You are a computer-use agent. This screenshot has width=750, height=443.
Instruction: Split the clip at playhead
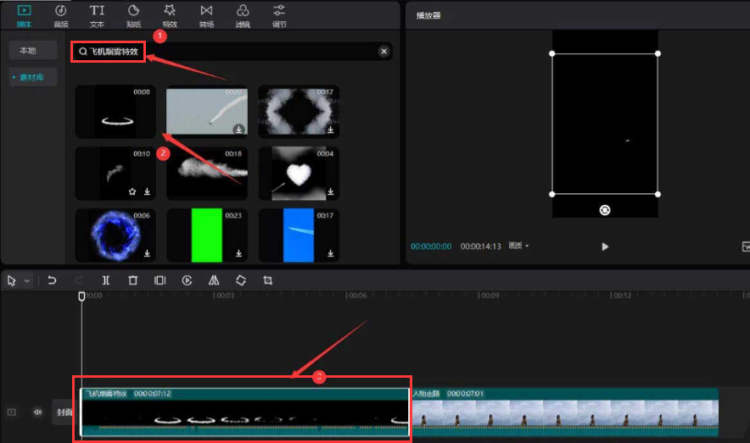106,280
